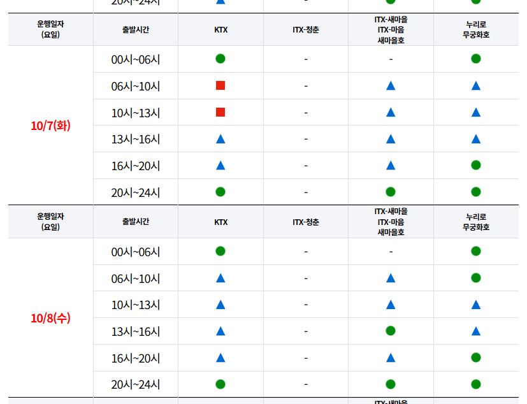Click blue triangle for 10/8 ITX-새마을 16시~20시
527x404 pixels.
click(391, 357)
